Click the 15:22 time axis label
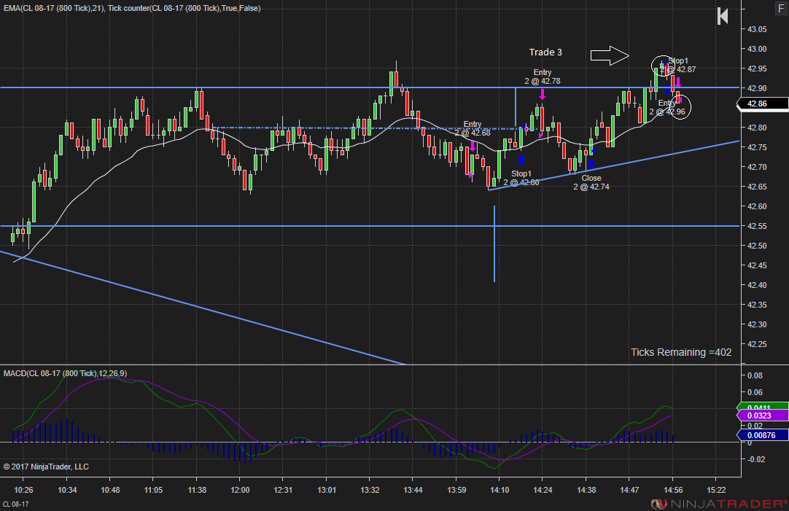This screenshot has height=511, width=789. [x=716, y=490]
